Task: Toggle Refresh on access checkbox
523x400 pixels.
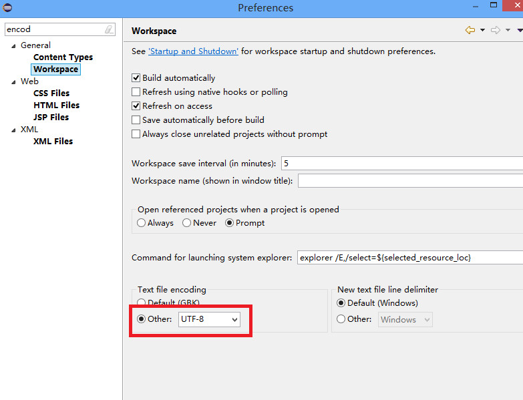Action: tap(136, 106)
